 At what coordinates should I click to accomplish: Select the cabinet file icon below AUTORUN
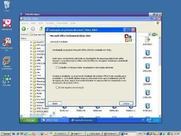click(x=147, y=53)
